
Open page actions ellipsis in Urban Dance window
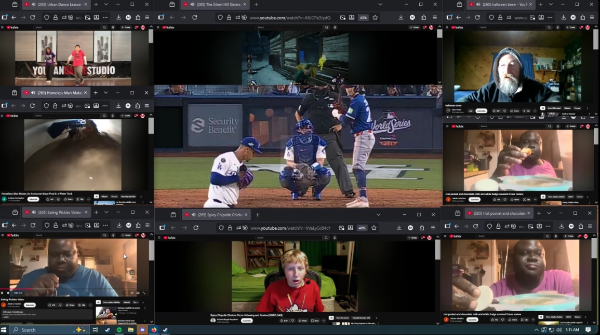point(105,17)
